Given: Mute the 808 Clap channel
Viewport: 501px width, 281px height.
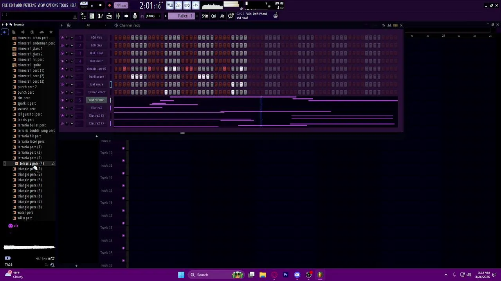Looking at the screenshot, I should (x=62, y=45).
